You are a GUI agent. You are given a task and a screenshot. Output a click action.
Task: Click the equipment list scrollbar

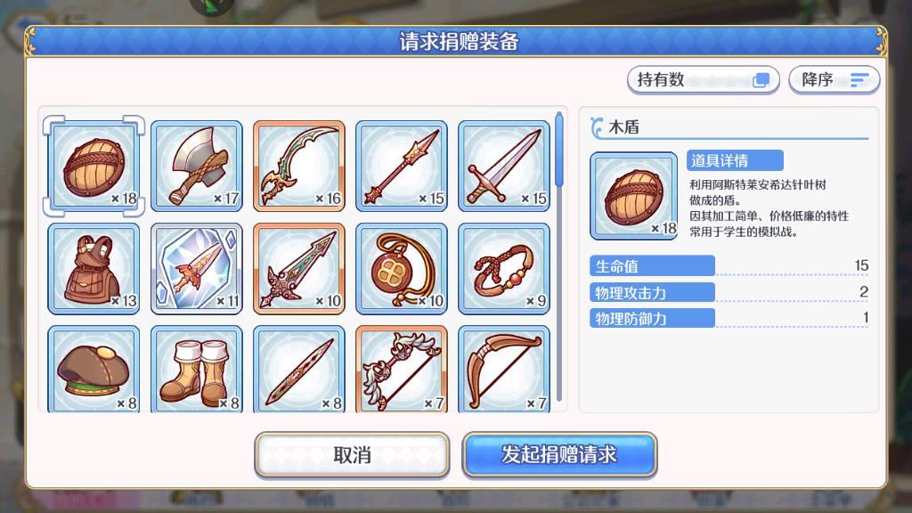click(559, 256)
